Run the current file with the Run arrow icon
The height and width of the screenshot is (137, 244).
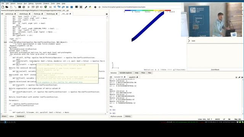[x=29, y=7]
